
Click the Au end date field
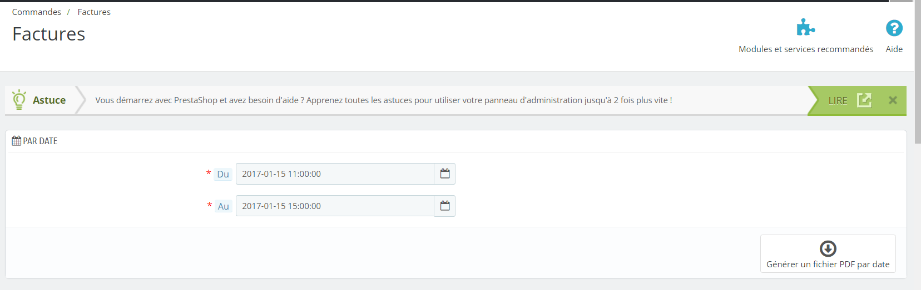335,206
